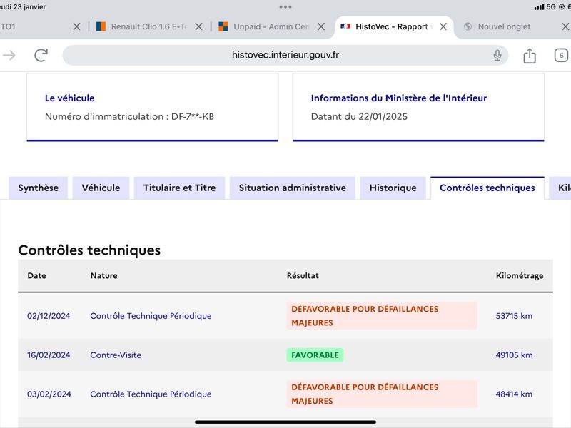Screen dimensions: 571x428
Task: Open the share sheet icon
Action: pyautogui.click(x=530, y=56)
